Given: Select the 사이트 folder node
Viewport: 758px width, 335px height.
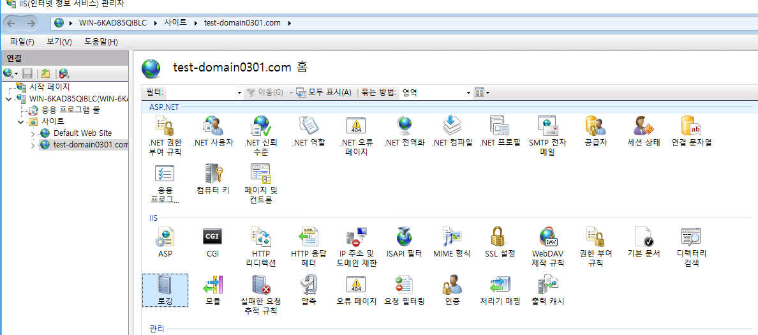Looking at the screenshot, I should pos(53,121).
